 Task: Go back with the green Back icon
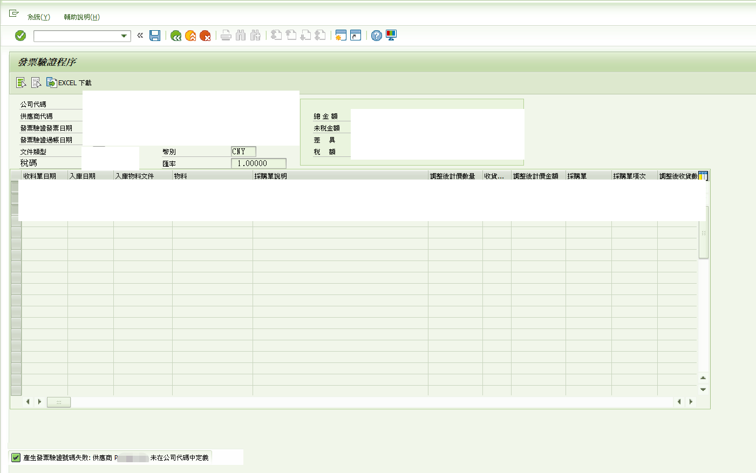pyautogui.click(x=176, y=36)
